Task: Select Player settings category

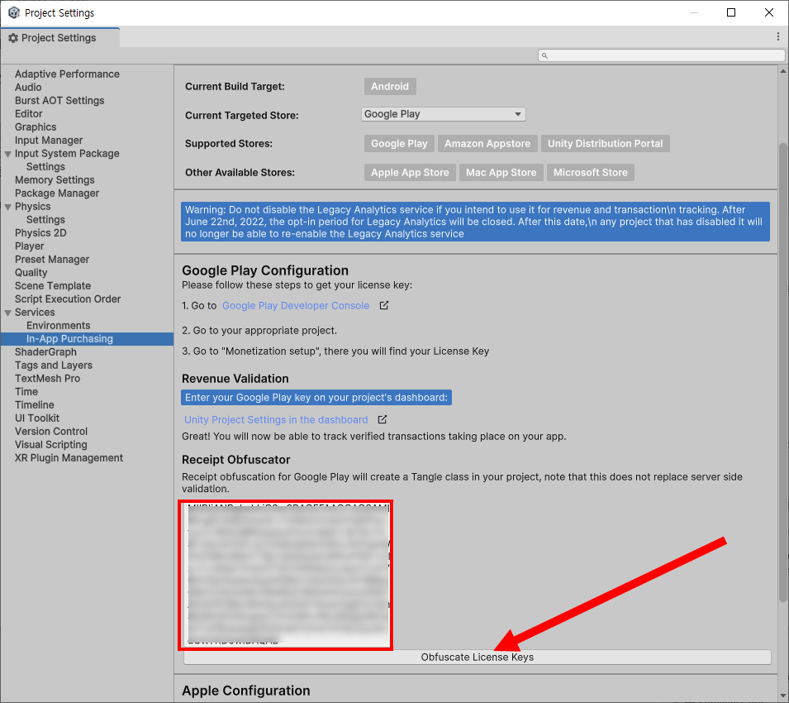Action: [x=29, y=246]
